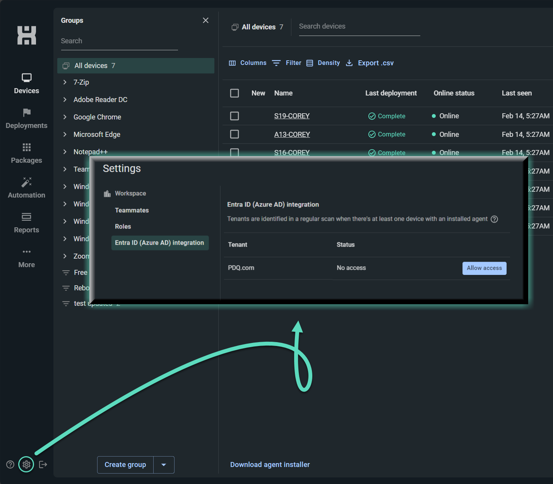Screen dimensions: 553x484
Task: Click the No access status text
Action: (x=351, y=268)
